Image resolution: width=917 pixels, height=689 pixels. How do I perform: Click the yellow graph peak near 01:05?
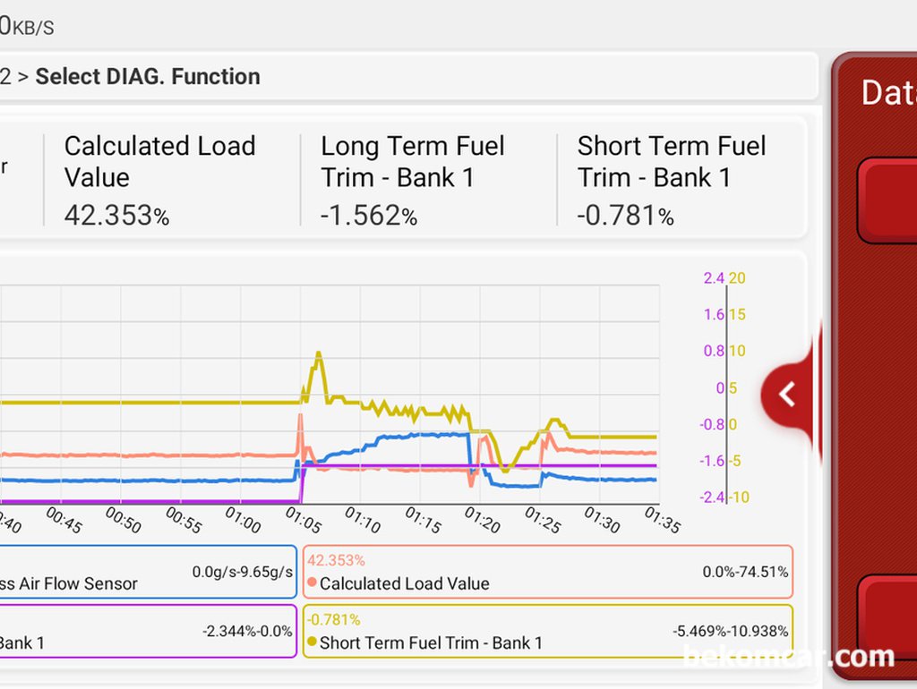(319, 353)
